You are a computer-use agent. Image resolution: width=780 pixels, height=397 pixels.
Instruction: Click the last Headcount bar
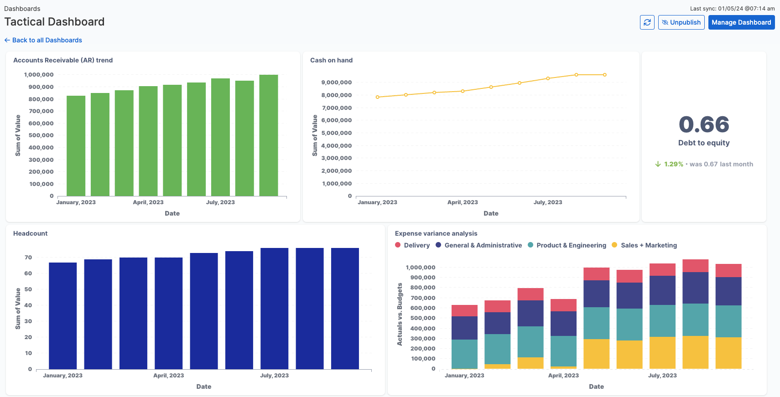345,308
